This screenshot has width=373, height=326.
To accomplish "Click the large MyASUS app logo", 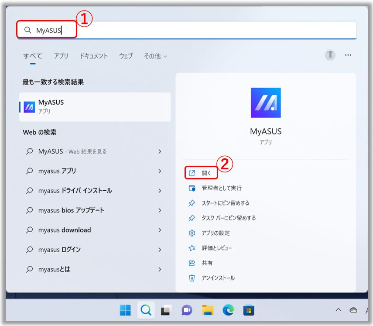I will (x=266, y=103).
